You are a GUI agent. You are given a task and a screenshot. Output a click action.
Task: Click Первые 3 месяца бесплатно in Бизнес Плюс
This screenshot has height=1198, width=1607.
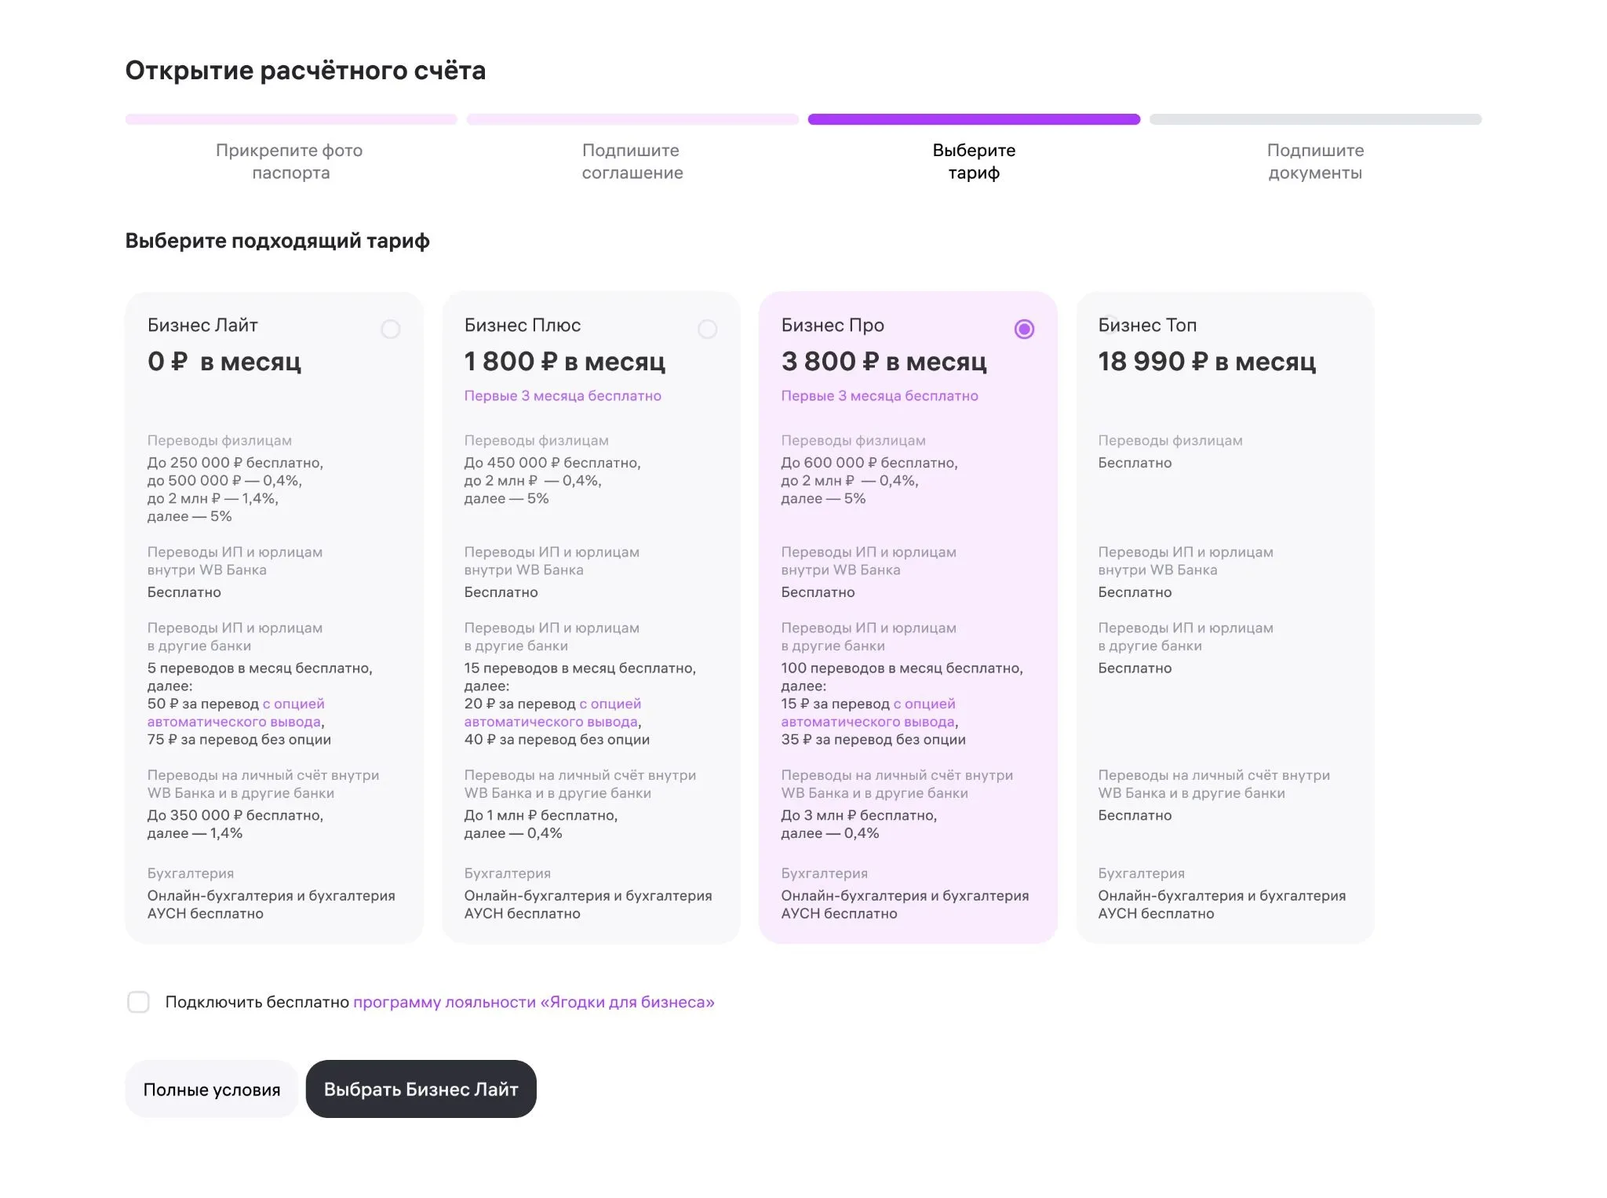[x=563, y=395]
